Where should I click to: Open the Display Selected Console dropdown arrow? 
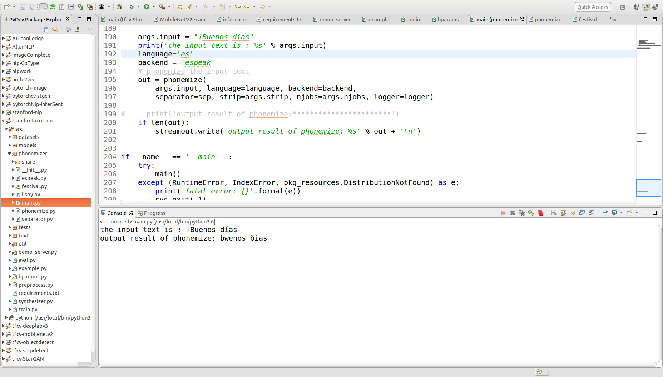click(x=621, y=213)
